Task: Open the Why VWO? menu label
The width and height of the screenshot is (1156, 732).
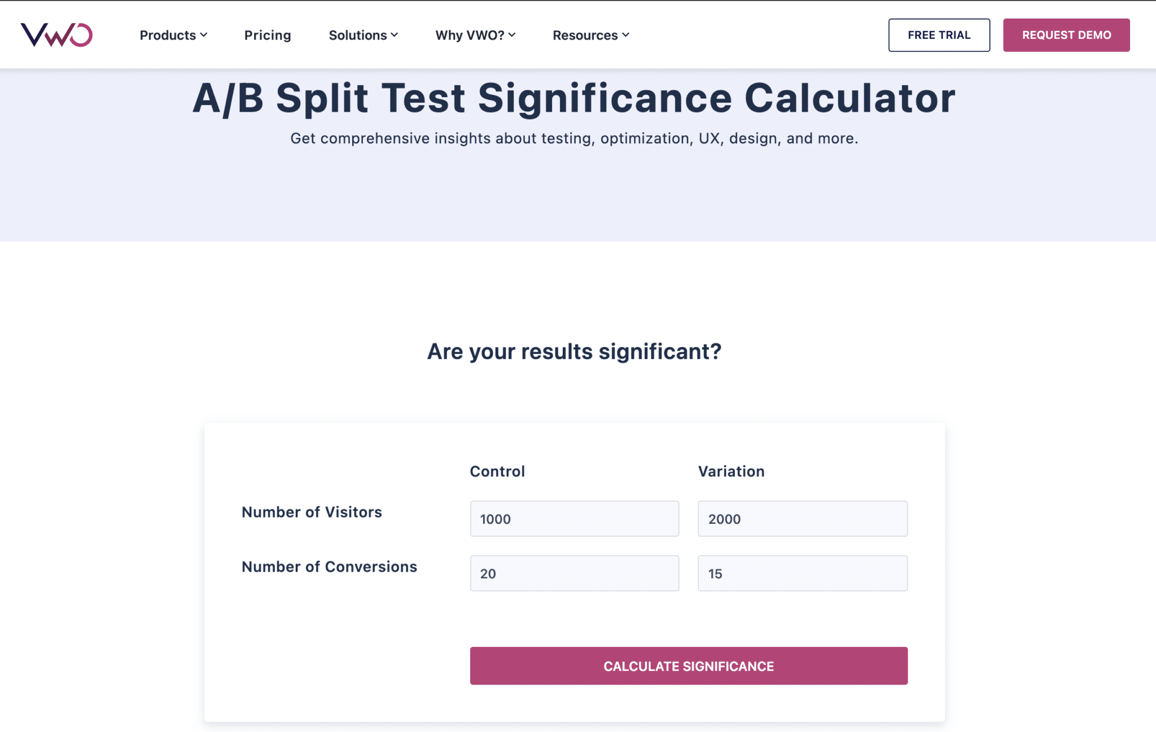Action: pos(470,35)
